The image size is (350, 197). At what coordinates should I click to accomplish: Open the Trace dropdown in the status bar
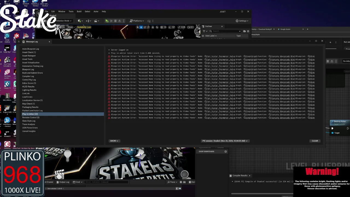(172, 182)
